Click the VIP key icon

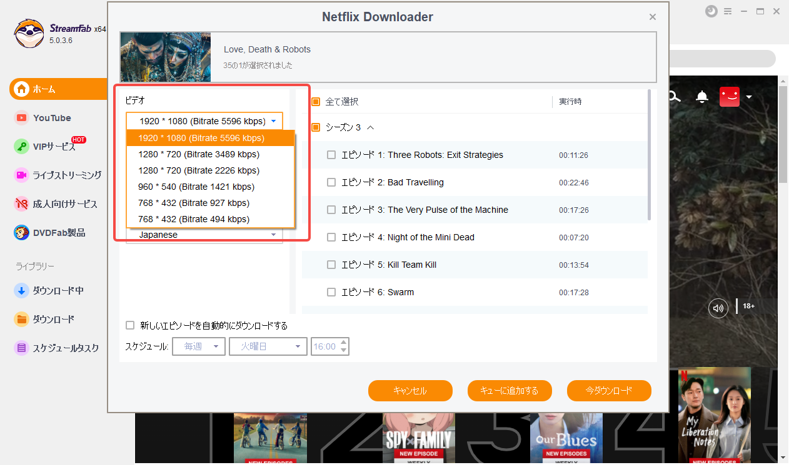tap(22, 147)
